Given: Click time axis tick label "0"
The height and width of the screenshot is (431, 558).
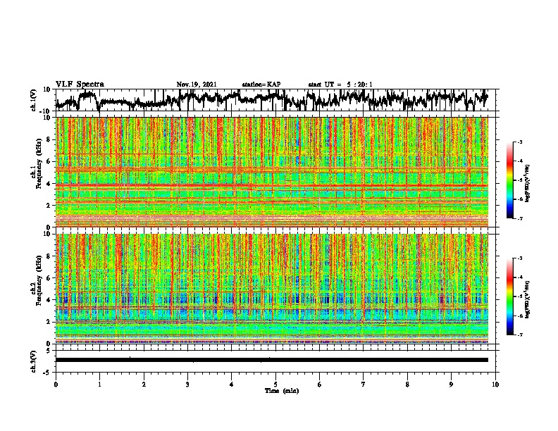Looking at the screenshot, I should tap(56, 385).
